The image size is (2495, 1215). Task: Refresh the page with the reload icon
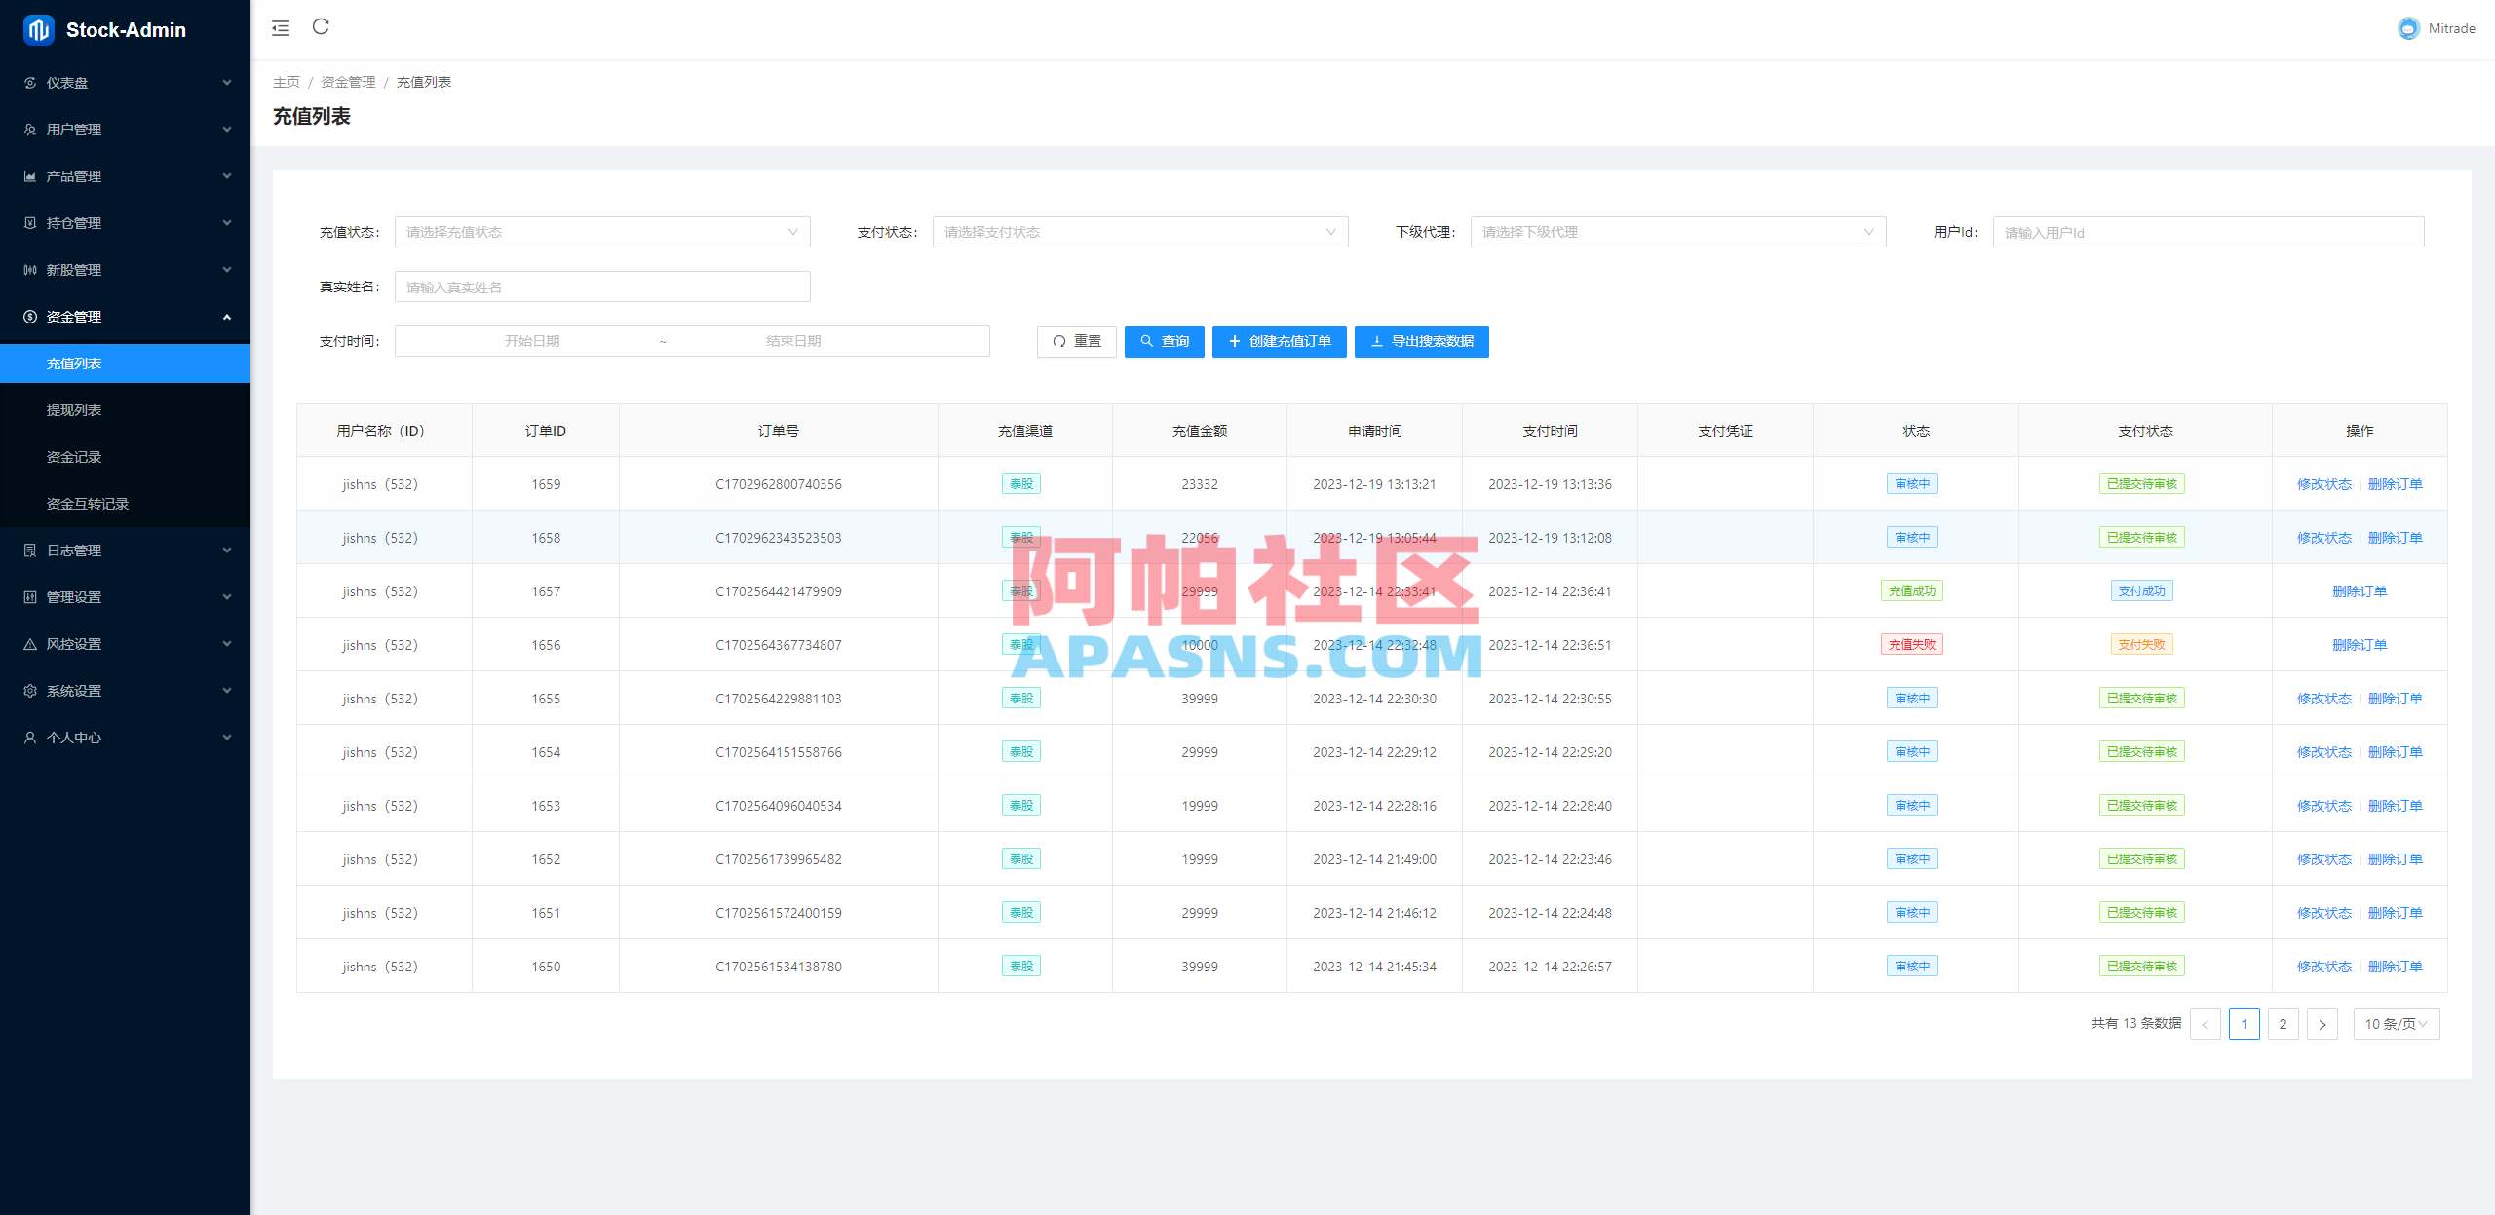321,27
